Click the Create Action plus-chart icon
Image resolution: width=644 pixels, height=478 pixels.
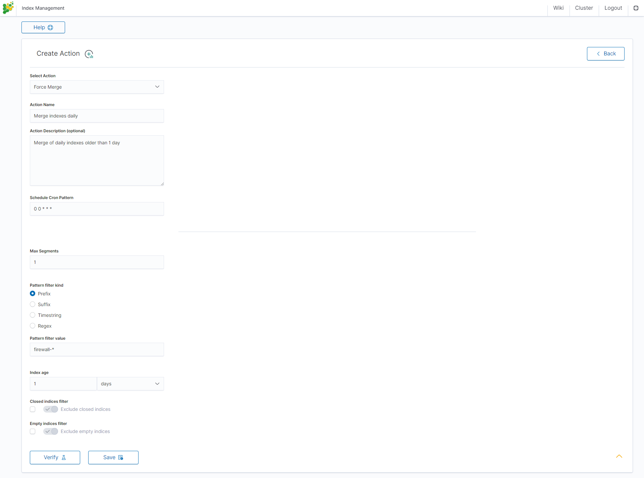[89, 54]
